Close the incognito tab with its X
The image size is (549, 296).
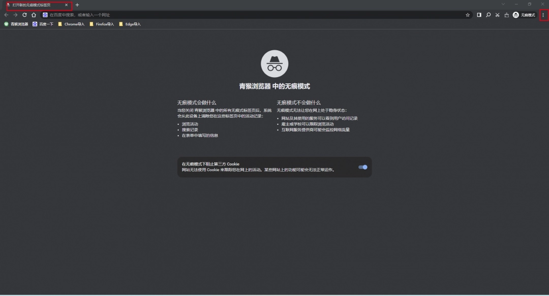point(66,5)
